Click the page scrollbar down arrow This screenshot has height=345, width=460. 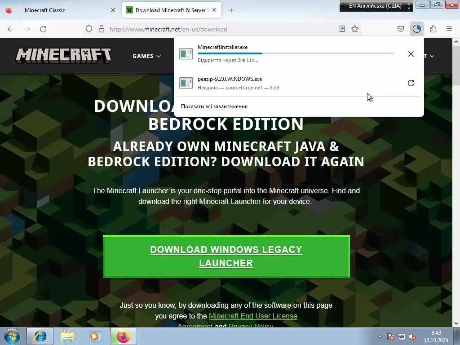tap(456, 323)
